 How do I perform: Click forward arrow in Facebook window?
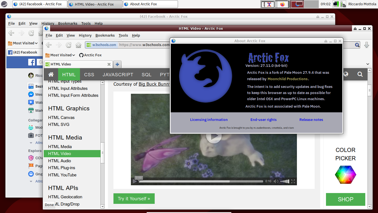click(x=21, y=33)
